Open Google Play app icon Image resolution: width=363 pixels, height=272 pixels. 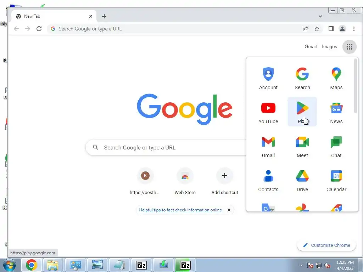click(x=302, y=112)
